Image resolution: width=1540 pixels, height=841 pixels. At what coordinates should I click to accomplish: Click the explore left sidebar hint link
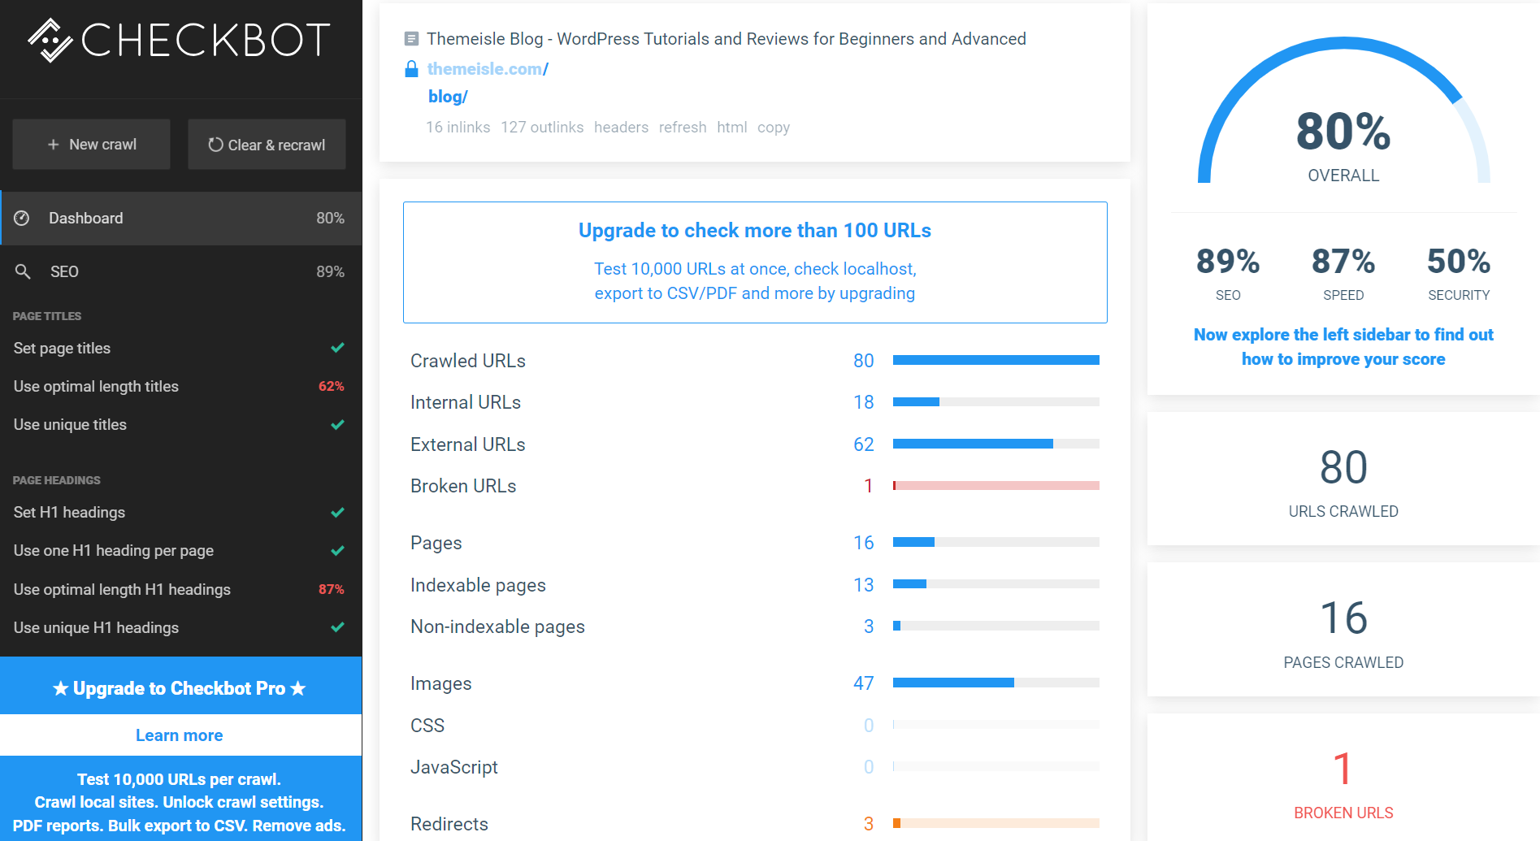pyautogui.click(x=1343, y=346)
